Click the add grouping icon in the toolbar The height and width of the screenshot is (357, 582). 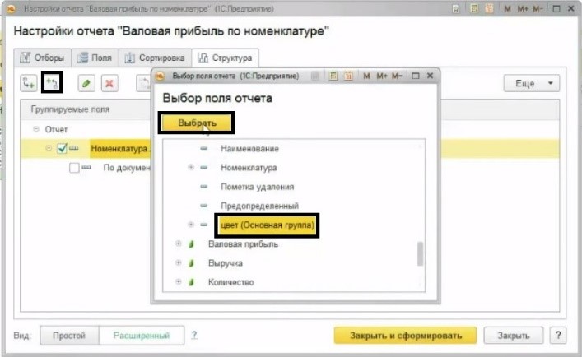tap(30, 83)
